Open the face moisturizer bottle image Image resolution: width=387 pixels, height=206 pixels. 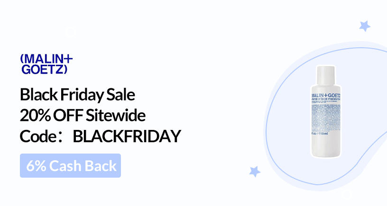pyautogui.click(x=326, y=112)
